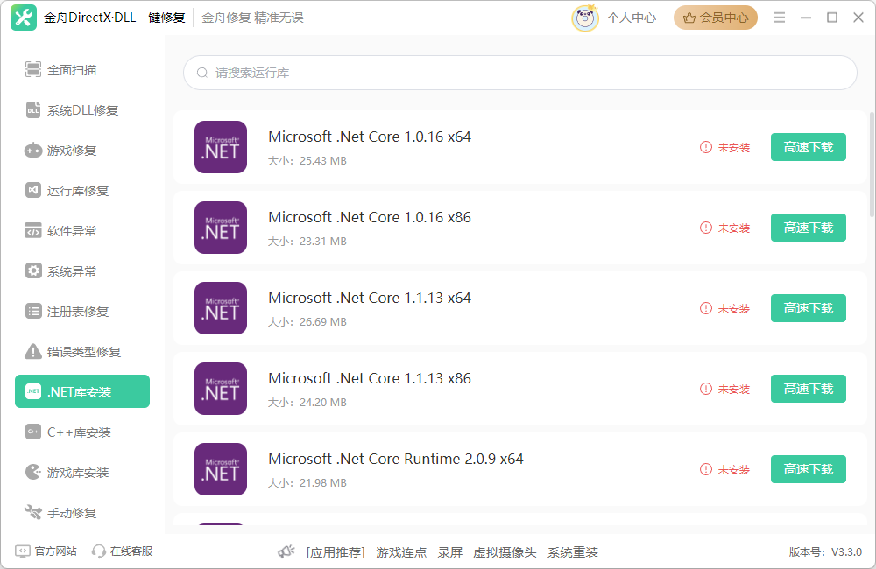Click the megaphone announcement icon

point(286,552)
